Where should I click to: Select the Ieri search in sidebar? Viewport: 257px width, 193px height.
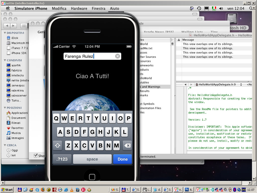click(x=11, y=155)
